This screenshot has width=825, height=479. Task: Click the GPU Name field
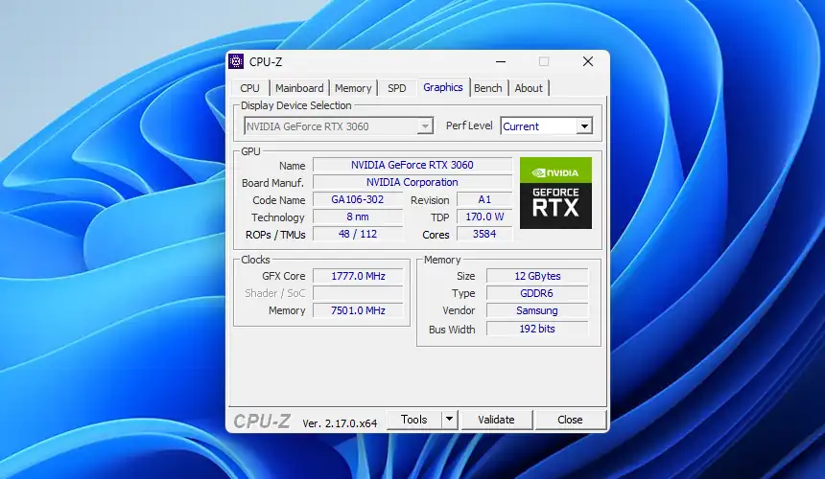(x=412, y=165)
